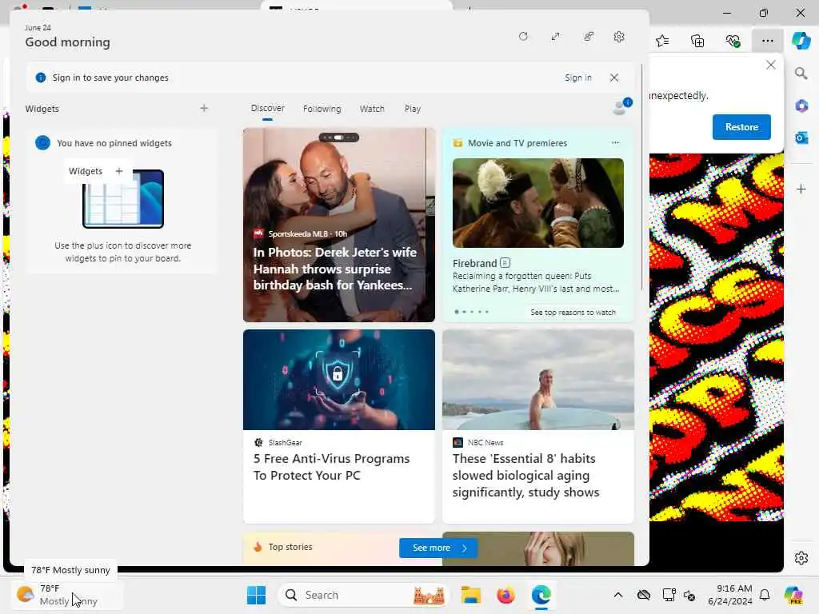Open the feed personalization icon beside expand
Viewport: 819px width, 614px height.
589,37
